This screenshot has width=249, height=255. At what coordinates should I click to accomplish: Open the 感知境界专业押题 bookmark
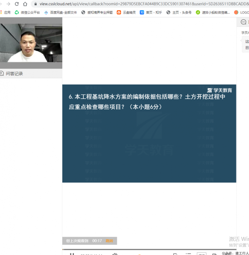(x=97, y=12)
